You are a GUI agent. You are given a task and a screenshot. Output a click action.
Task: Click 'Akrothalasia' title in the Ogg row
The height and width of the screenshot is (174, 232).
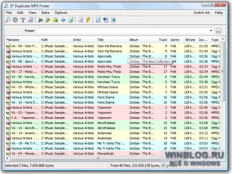(106, 123)
